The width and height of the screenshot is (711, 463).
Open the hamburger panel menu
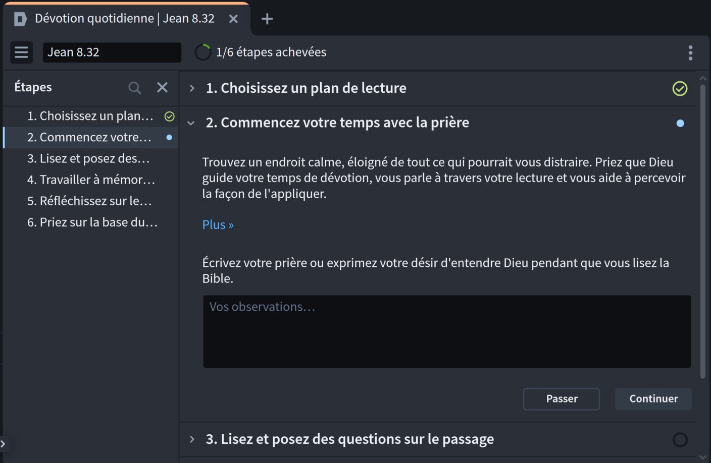[x=21, y=52]
